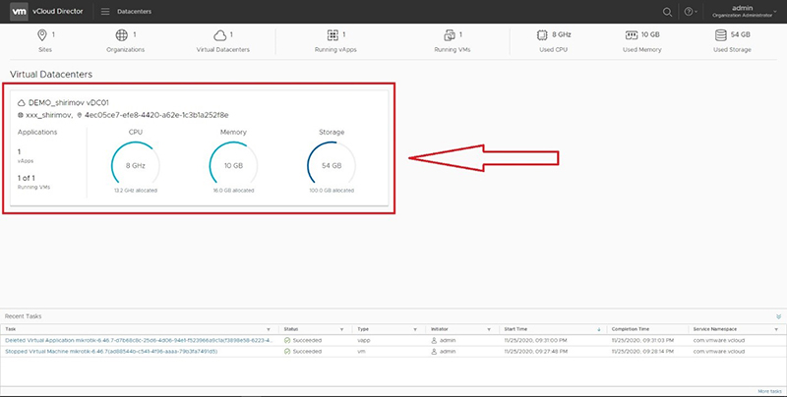This screenshot has width=787, height=397.
Task: Collapse the Recent Tasks panel
Action: click(778, 316)
